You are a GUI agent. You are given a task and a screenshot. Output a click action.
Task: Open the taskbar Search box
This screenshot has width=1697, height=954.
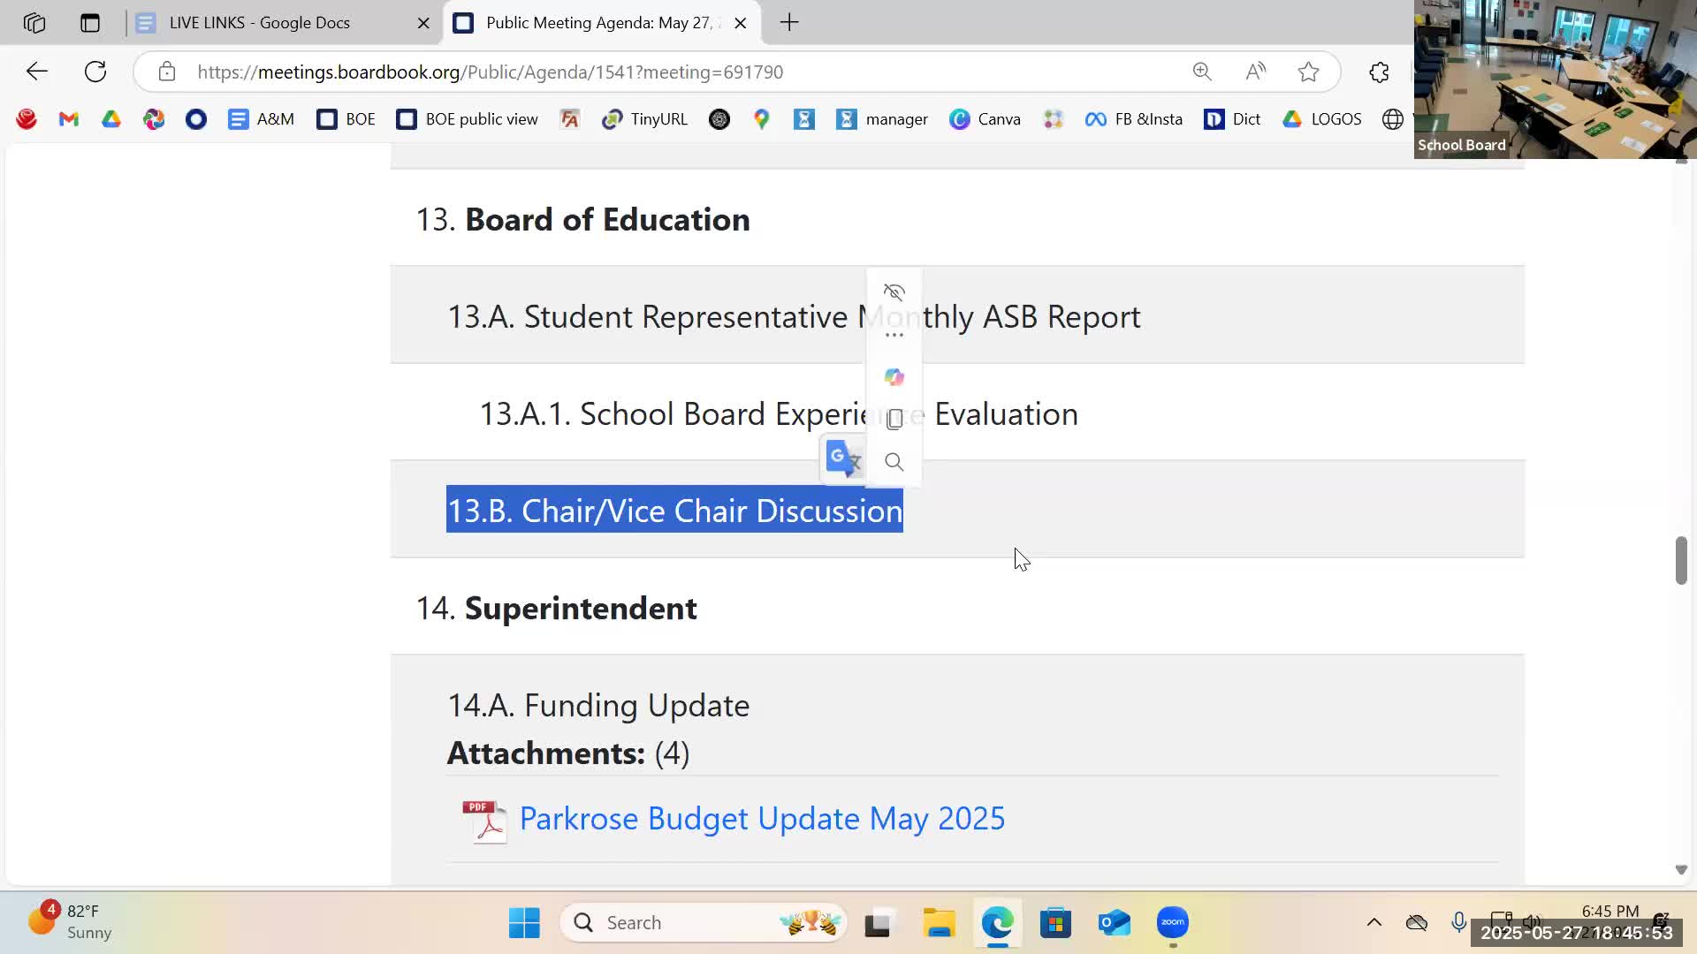coord(703,923)
